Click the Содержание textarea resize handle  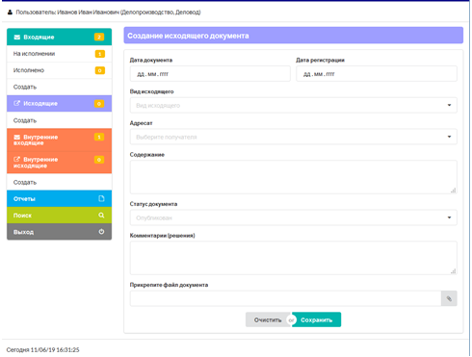453,191
